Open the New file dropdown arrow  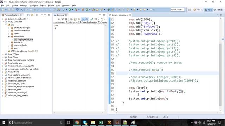(6, 10)
